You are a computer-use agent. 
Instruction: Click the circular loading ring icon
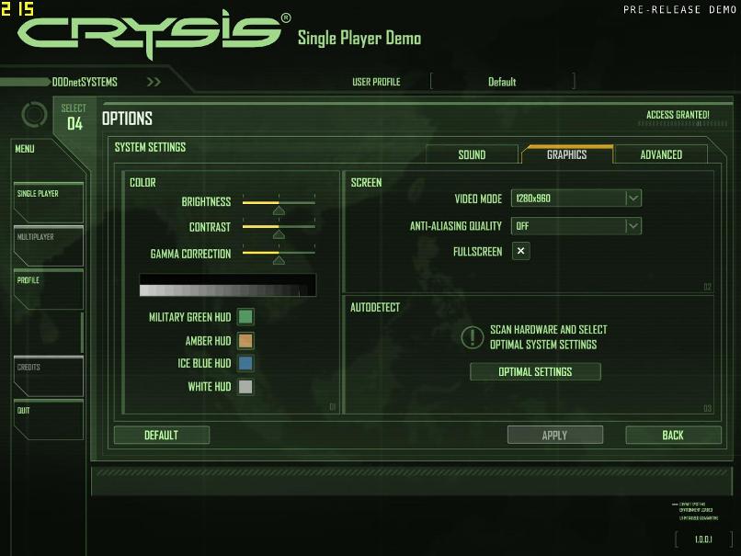(34, 114)
